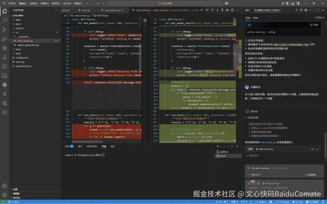Switch to the main.py editor tab

[x=85, y=10]
